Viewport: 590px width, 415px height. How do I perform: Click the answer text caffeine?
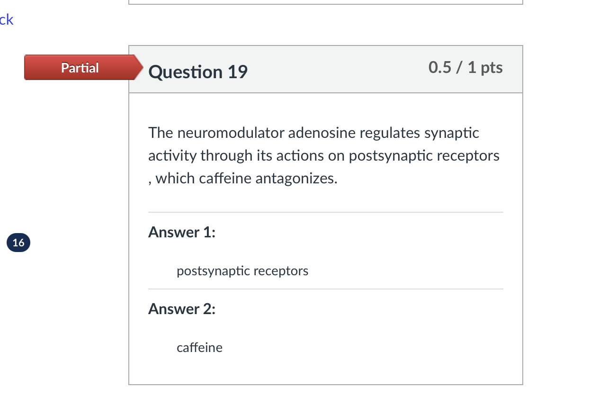(199, 347)
